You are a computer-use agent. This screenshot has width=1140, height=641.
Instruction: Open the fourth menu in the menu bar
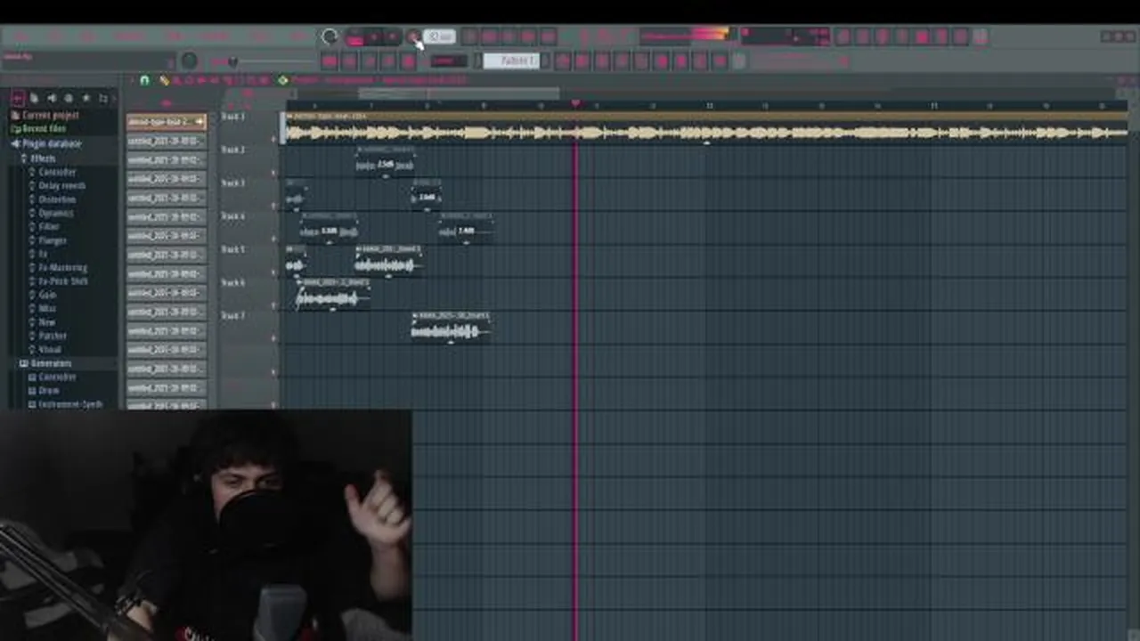(130, 37)
